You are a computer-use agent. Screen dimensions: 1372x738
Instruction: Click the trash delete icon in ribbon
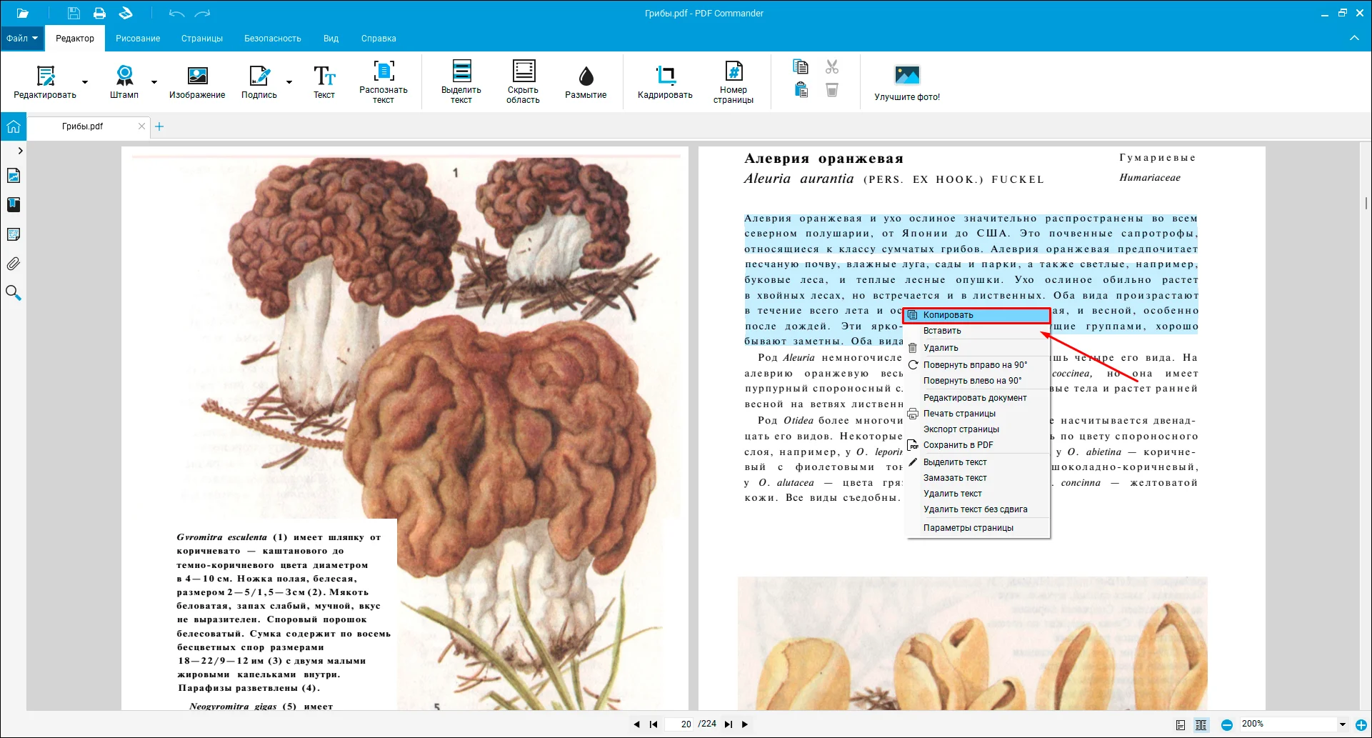pyautogui.click(x=832, y=89)
